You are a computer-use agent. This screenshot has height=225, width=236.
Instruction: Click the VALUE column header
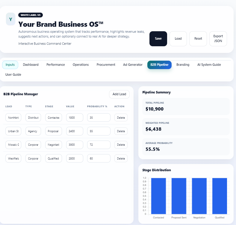click(70, 106)
